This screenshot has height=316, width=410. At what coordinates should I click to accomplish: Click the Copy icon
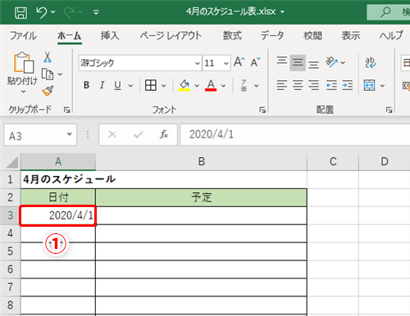[48, 74]
